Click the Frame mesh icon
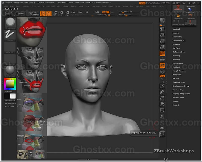The image size is (202, 162). [162, 86]
